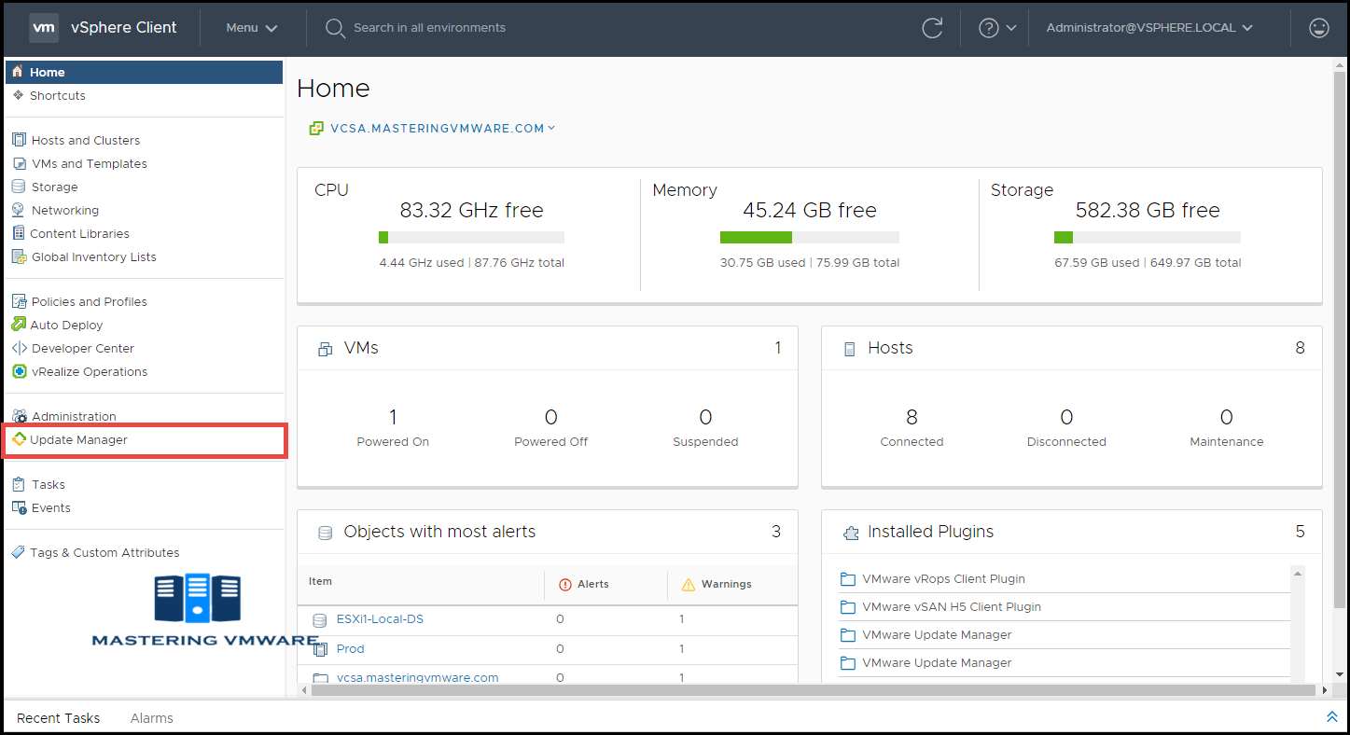Click the search magnifier icon
The width and height of the screenshot is (1350, 735).
(335, 28)
